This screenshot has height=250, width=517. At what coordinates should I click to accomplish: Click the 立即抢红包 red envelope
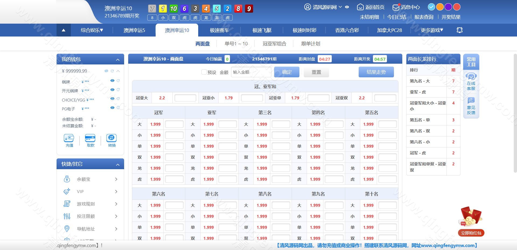[x=471, y=221]
